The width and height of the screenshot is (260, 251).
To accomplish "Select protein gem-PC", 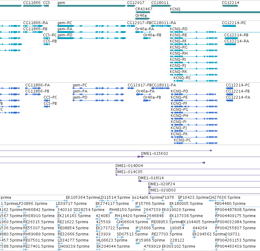I will pyautogui.click(x=80, y=85).
